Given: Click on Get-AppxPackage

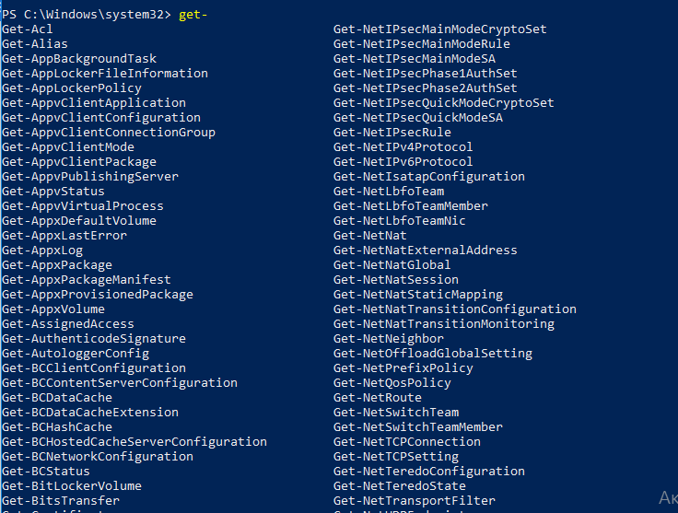Looking at the screenshot, I should [x=56, y=265].
